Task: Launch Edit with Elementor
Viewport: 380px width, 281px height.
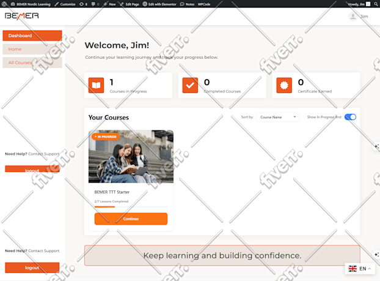Action: coord(159,4)
